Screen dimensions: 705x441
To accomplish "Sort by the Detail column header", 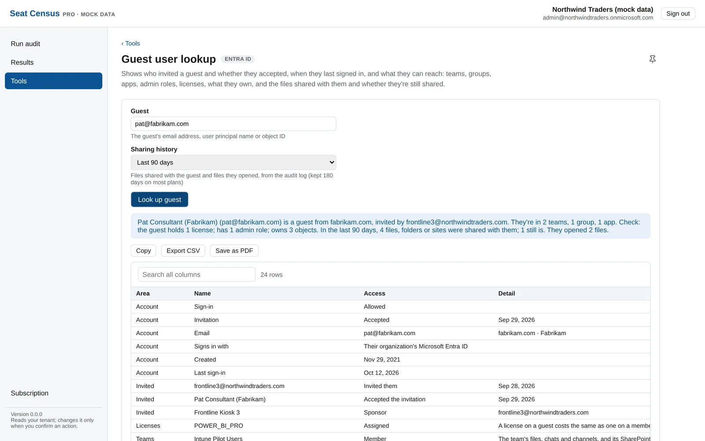I will (x=507, y=293).
